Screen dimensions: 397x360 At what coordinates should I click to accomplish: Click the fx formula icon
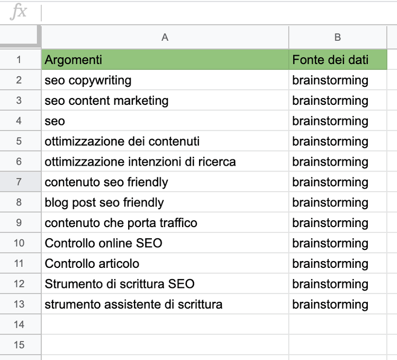(18, 12)
